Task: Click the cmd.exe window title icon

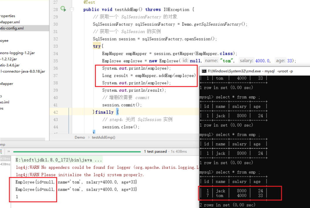Action: point(204,71)
